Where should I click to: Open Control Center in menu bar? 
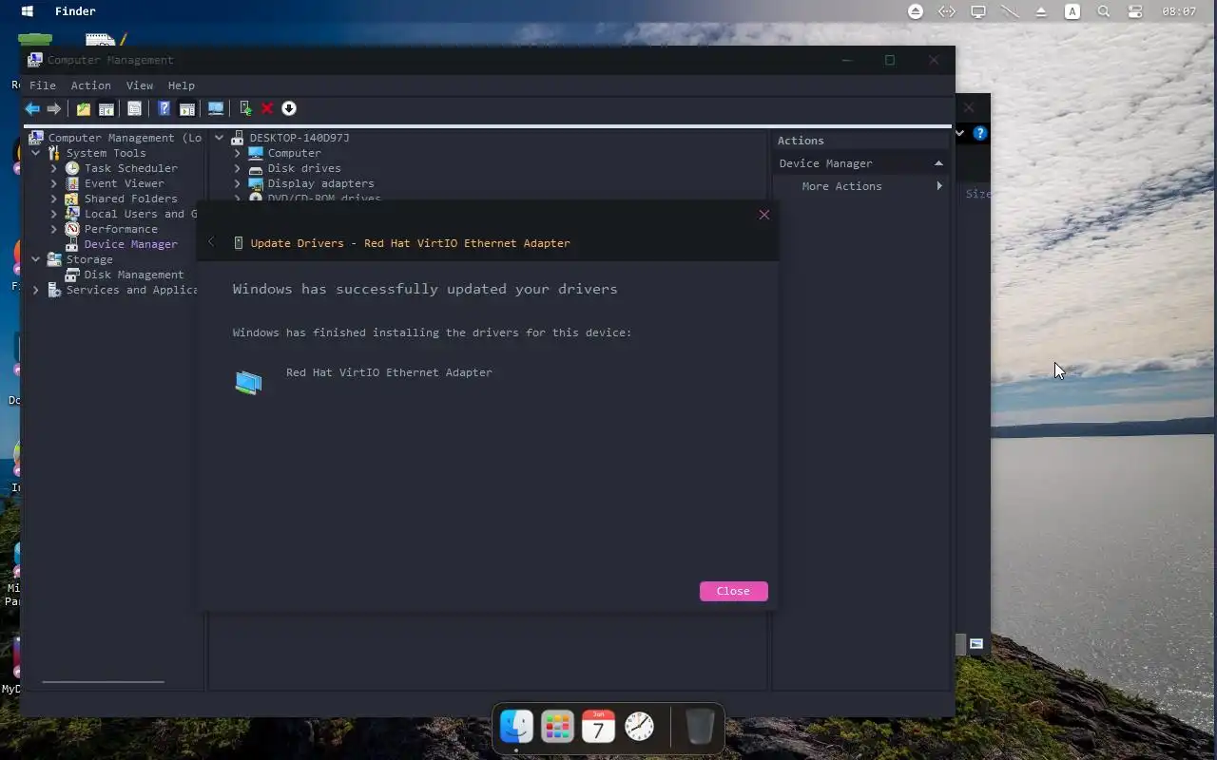point(1135,11)
